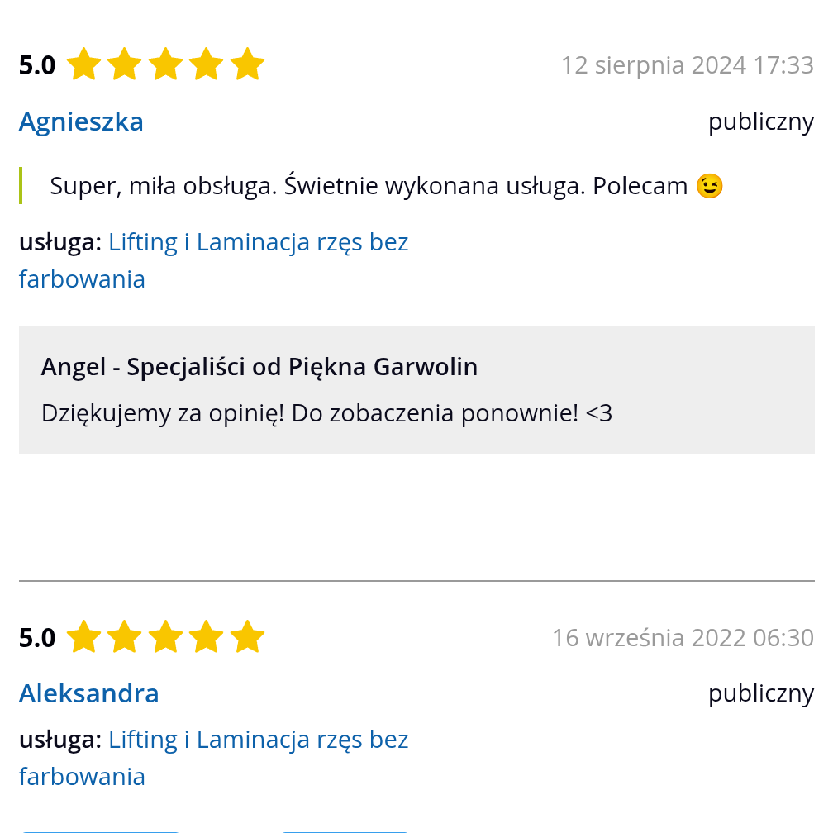Click the third star in Agnieszka's rating
Screen dimensions: 833x833
click(x=166, y=64)
